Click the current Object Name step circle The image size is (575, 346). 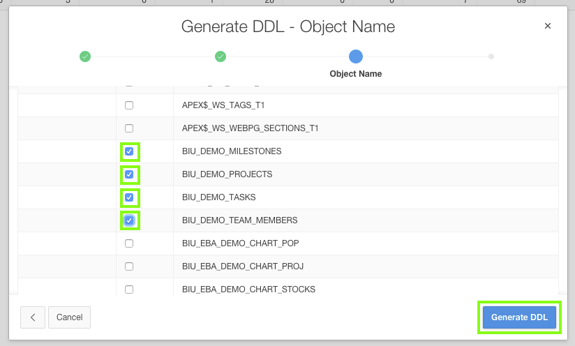[x=356, y=57]
